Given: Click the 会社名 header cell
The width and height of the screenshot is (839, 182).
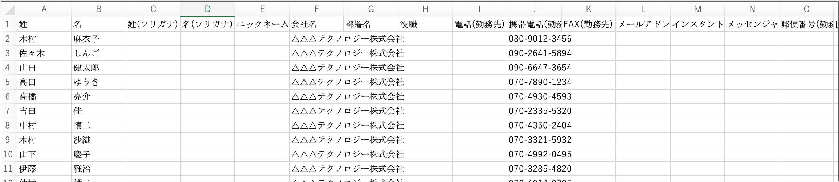Looking at the screenshot, I should (x=316, y=24).
